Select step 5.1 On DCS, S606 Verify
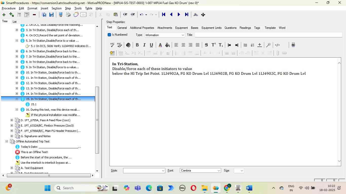Image resolution: width=346 pixels, height=194 pixels. (61, 46)
